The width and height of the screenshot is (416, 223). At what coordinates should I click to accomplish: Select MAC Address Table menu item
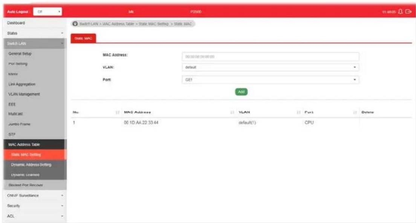pyautogui.click(x=34, y=145)
